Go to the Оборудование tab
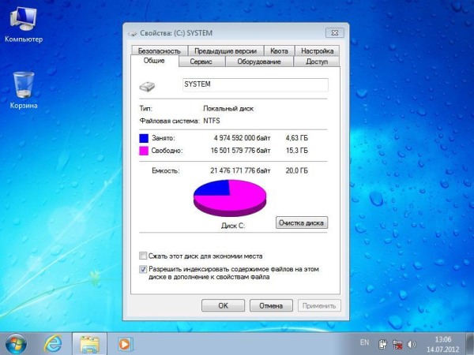The height and width of the screenshot is (355, 474). coord(258,62)
